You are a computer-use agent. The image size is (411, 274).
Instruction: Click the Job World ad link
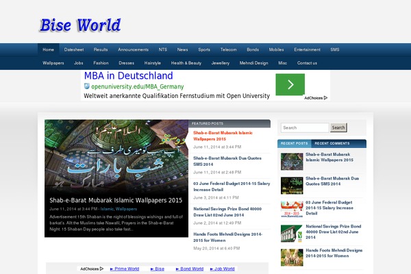click(222, 269)
